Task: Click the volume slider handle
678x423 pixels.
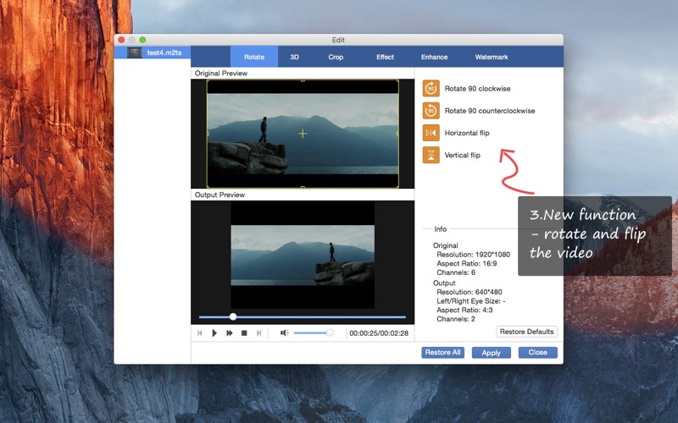Action: click(330, 333)
